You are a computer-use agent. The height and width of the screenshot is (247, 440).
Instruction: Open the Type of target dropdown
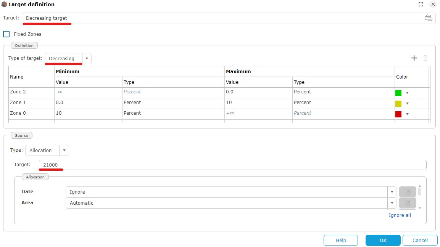pyautogui.click(x=87, y=58)
